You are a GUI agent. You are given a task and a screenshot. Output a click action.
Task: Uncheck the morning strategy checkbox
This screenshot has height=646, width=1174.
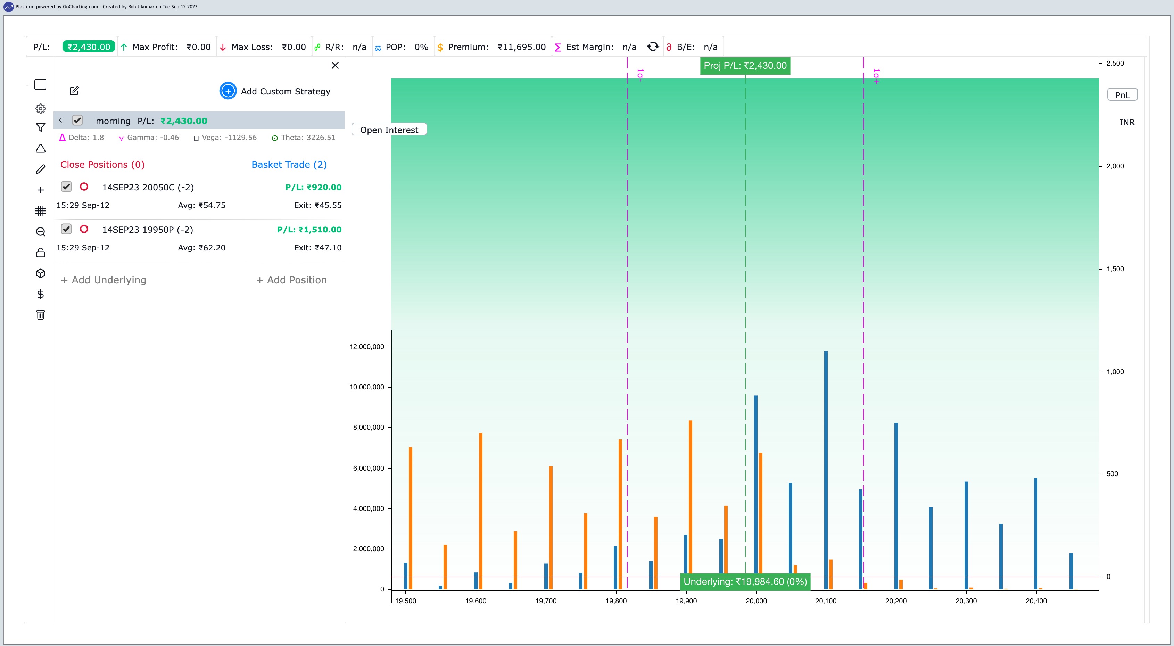click(77, 120)
